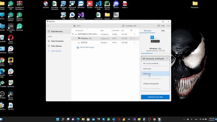Viewport: 217px width, 122px height.
Task: Open Visual Studio from the taskbar
Action: coord(134,119)
